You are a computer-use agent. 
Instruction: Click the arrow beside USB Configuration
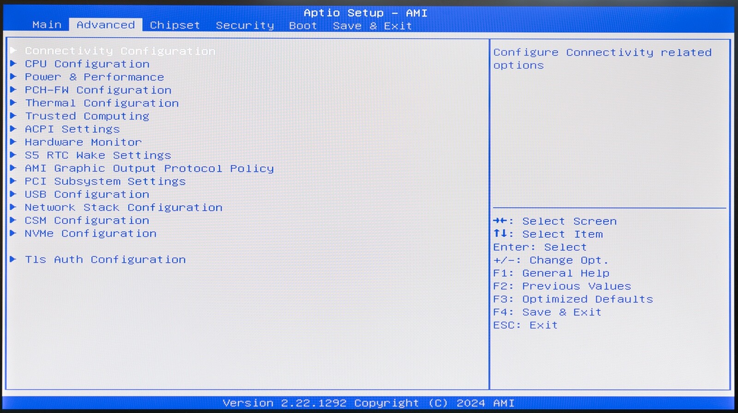13,194
